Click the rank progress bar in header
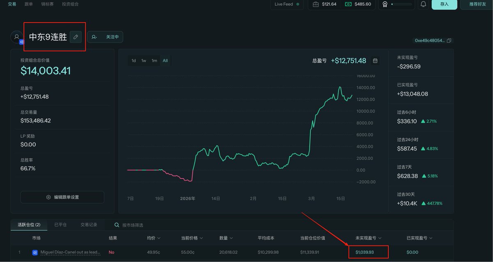This screenshot has height=262, width=493. pos(401,4)
